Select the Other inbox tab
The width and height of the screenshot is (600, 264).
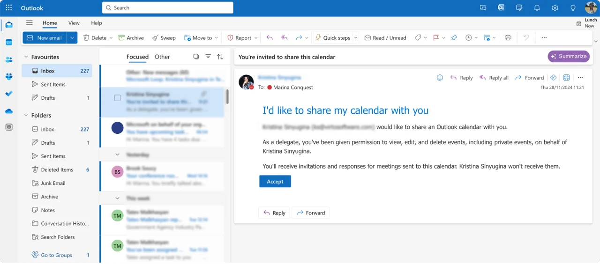pyautogui.click(x=162, y=57)
